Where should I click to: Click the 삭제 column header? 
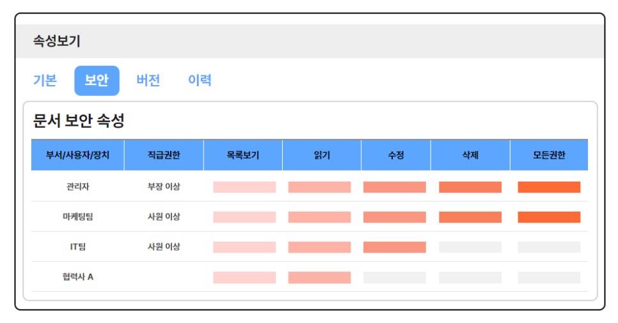(x=470, y=155)
